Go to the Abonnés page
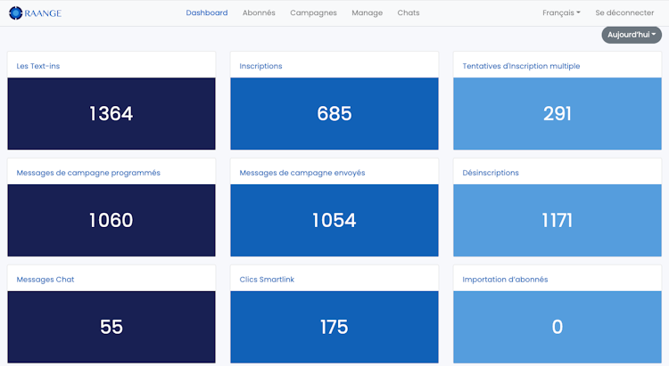This screenshot has width=669, height=366. [x=259, y=12]
